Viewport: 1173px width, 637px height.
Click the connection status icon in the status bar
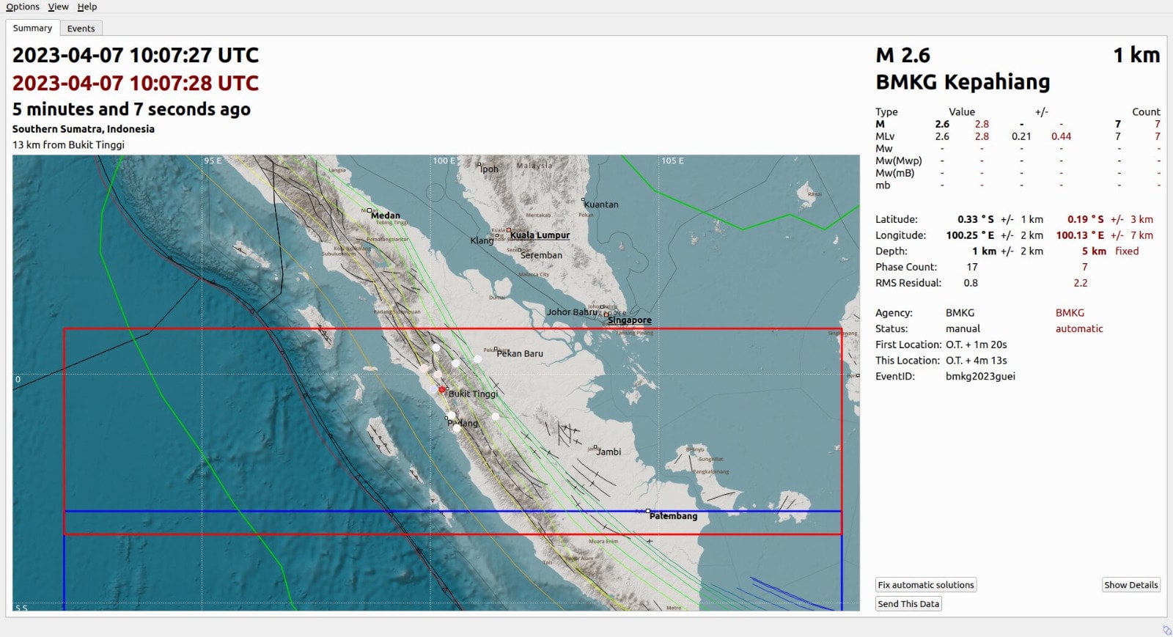tap(1167, 630)
